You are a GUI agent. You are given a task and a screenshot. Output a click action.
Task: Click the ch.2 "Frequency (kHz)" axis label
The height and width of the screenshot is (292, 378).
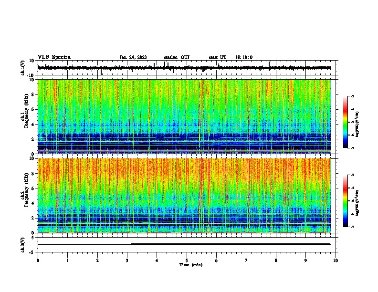[x=26, y=190]
